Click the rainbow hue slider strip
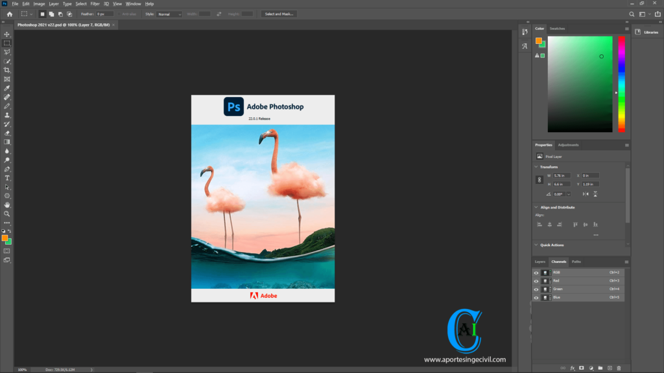This screenshot has height=373, width=664. (621, 84)
